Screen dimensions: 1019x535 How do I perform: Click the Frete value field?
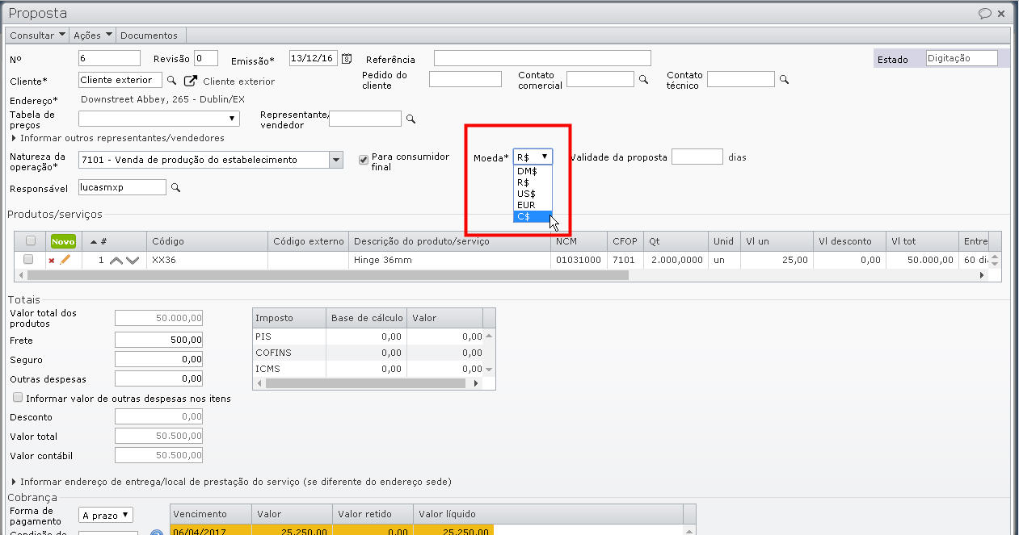(x=159, y=341)
